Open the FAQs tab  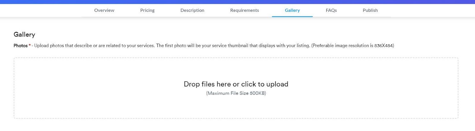(331, 10)
